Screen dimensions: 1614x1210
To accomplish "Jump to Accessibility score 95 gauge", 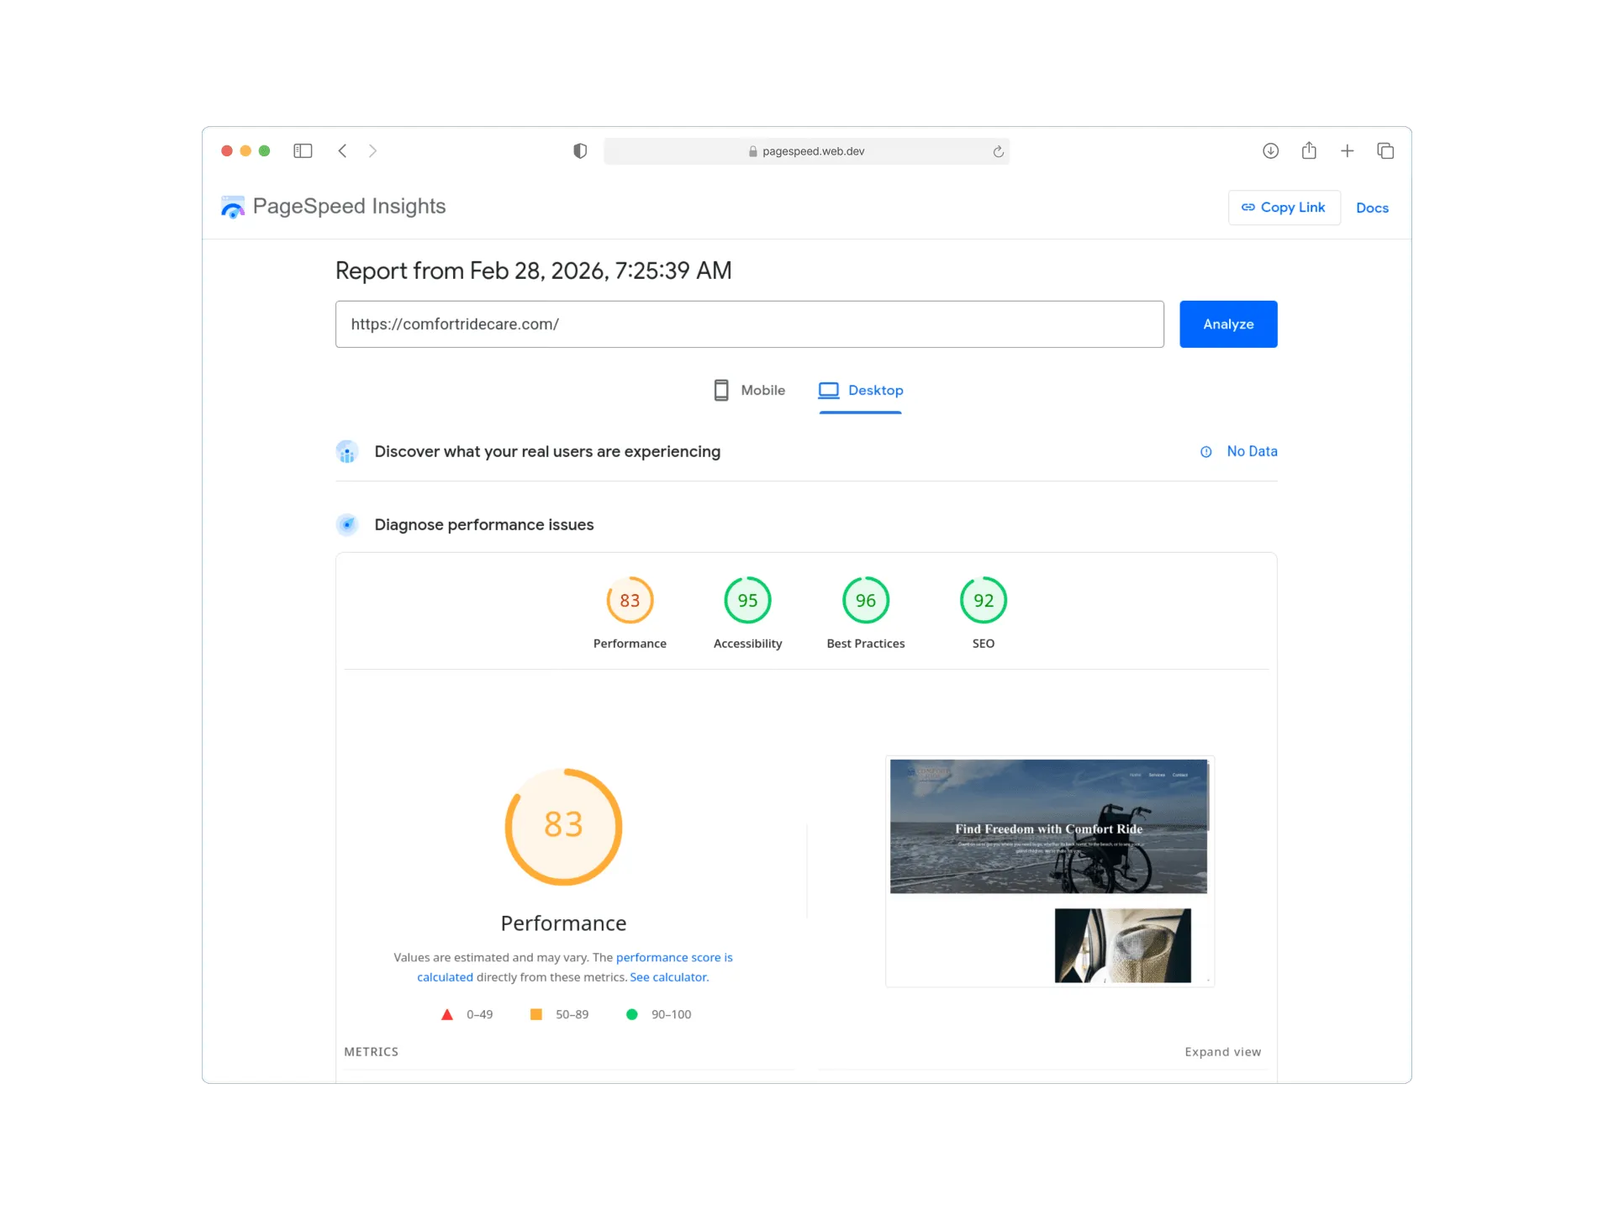I will (747, 613).
